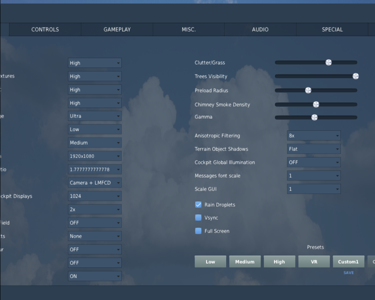Open the Camera + LMFCD monitors dropdown
The height and width of the screenshot is (300, 375).
pyautogui.click(x=95, y=183)
